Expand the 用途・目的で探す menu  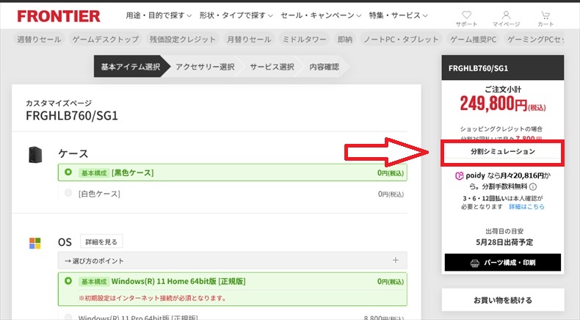[x=159, y=15]
